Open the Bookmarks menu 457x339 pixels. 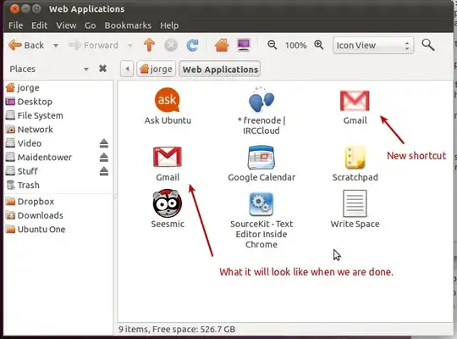tap(128, 25)
